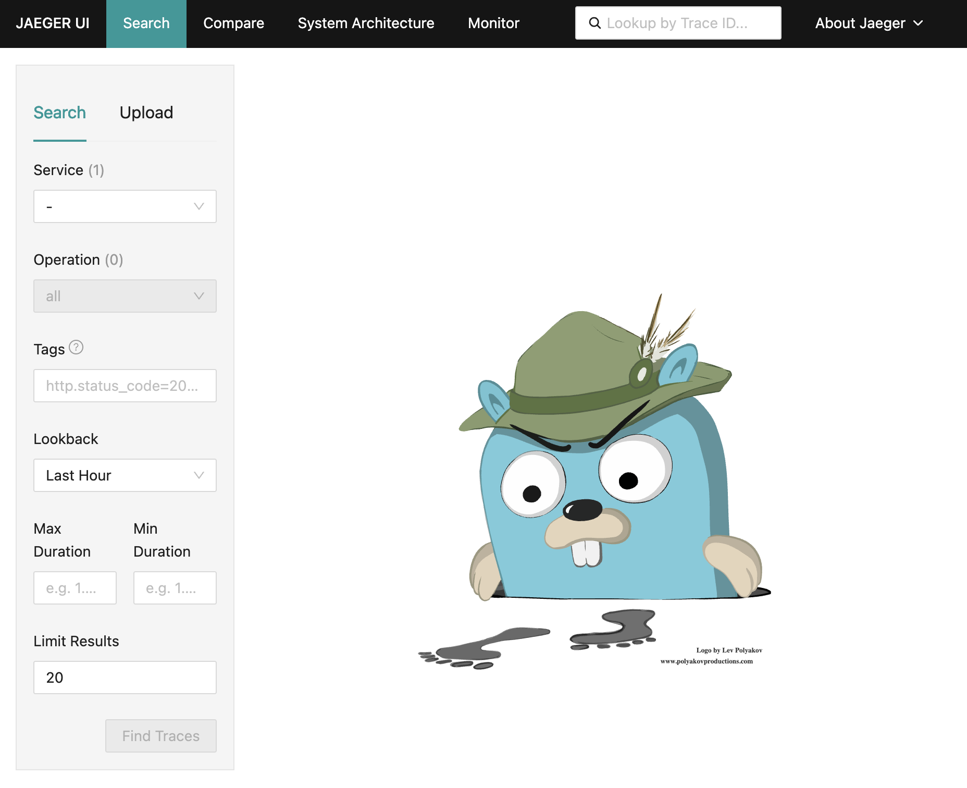Click the JAEGER UI home link
The image size is (967, 788).
53,23
